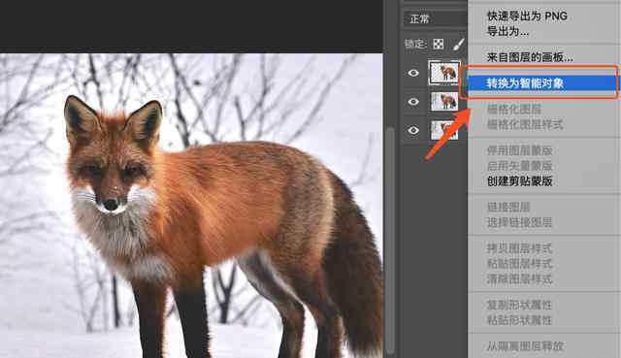The image size is (621, 358).
Task: Choose 快速导出为 PNG from the context menu
Action: coord(527,16)
